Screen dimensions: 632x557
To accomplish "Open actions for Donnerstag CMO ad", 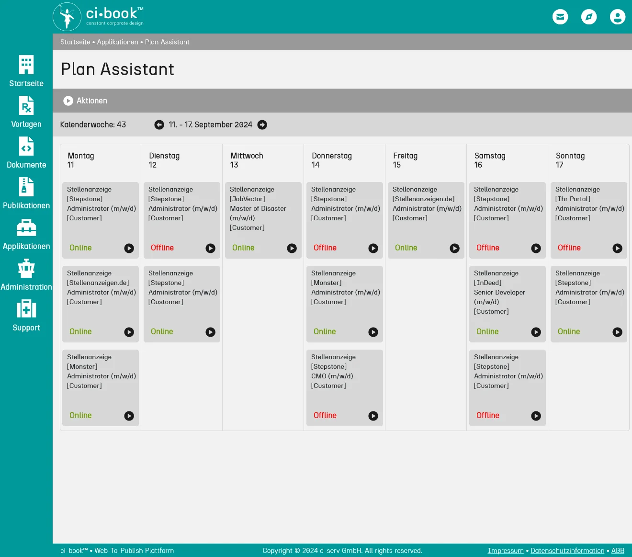I will [373, 416].
